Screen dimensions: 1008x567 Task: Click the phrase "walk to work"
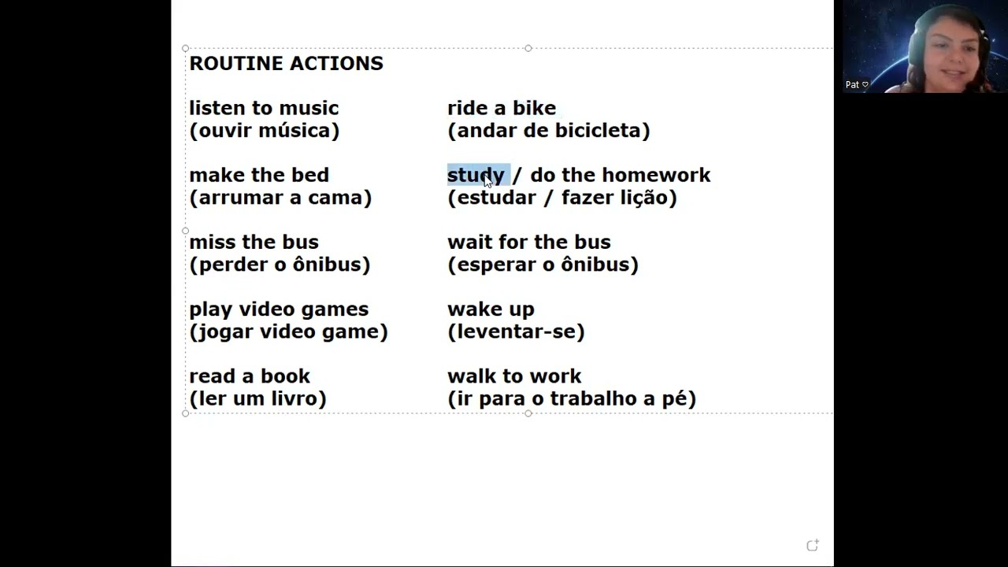tap(514, 376)
